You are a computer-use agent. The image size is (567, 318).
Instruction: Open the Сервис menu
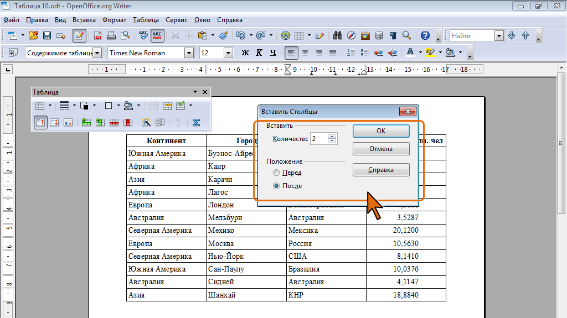point(177,20)
